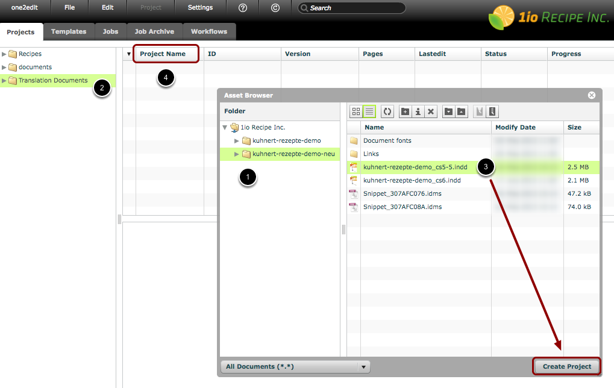Viewport: 614px width, 388px height.
Task: Click the upload folder icon
Action: click(x=462, y=111)
